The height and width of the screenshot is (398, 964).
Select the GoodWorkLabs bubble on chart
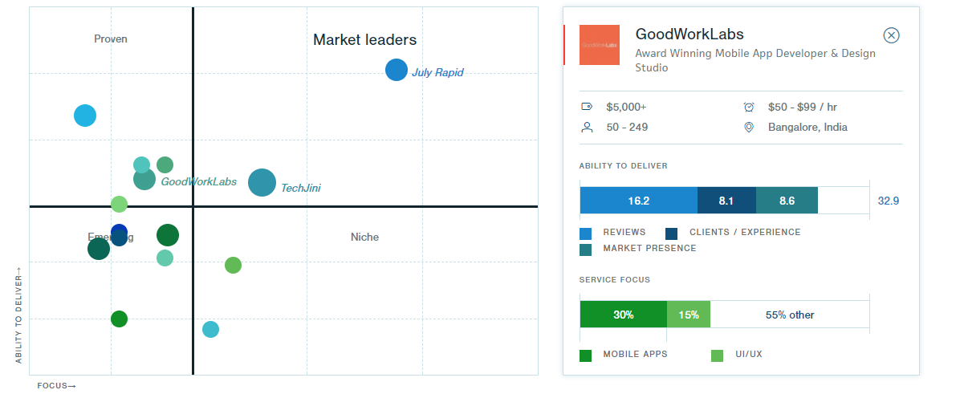coord(144,180)
